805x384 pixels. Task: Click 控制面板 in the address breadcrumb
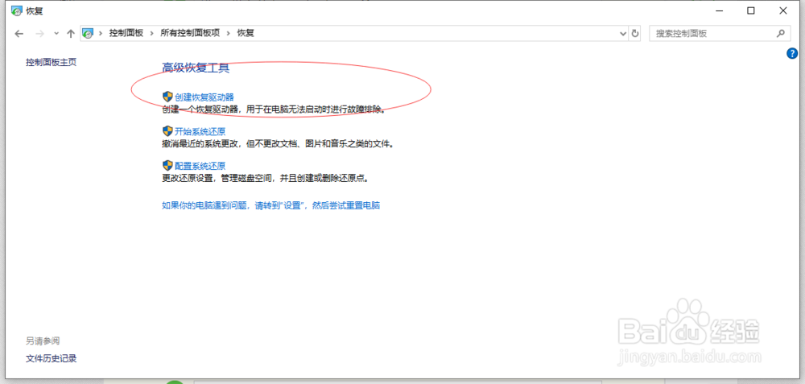coord(126,33)
